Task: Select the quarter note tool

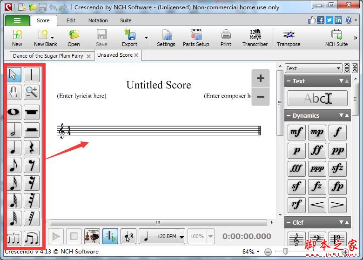Action: (x=14, y=147)
